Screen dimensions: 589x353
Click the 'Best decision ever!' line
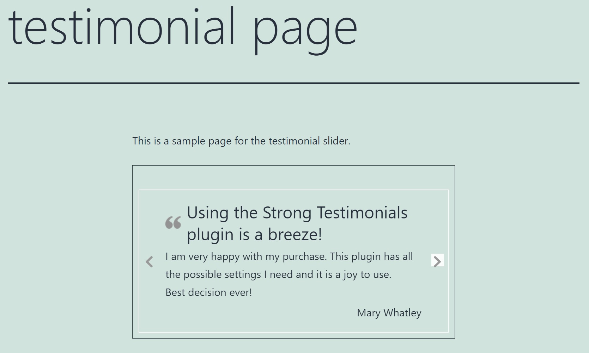209,292
